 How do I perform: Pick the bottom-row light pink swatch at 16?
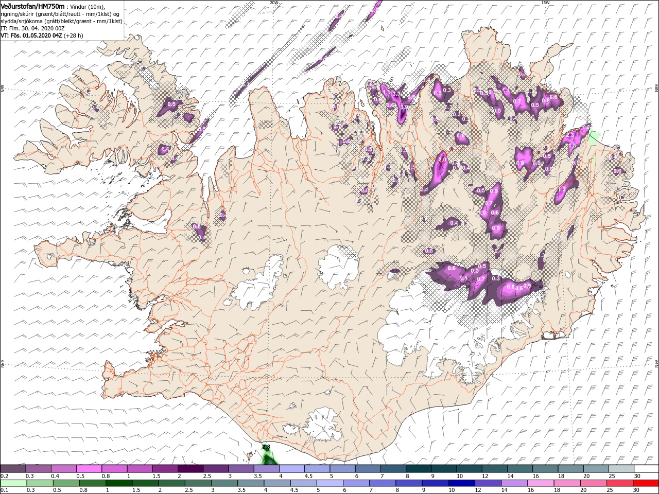coord(540,483)
